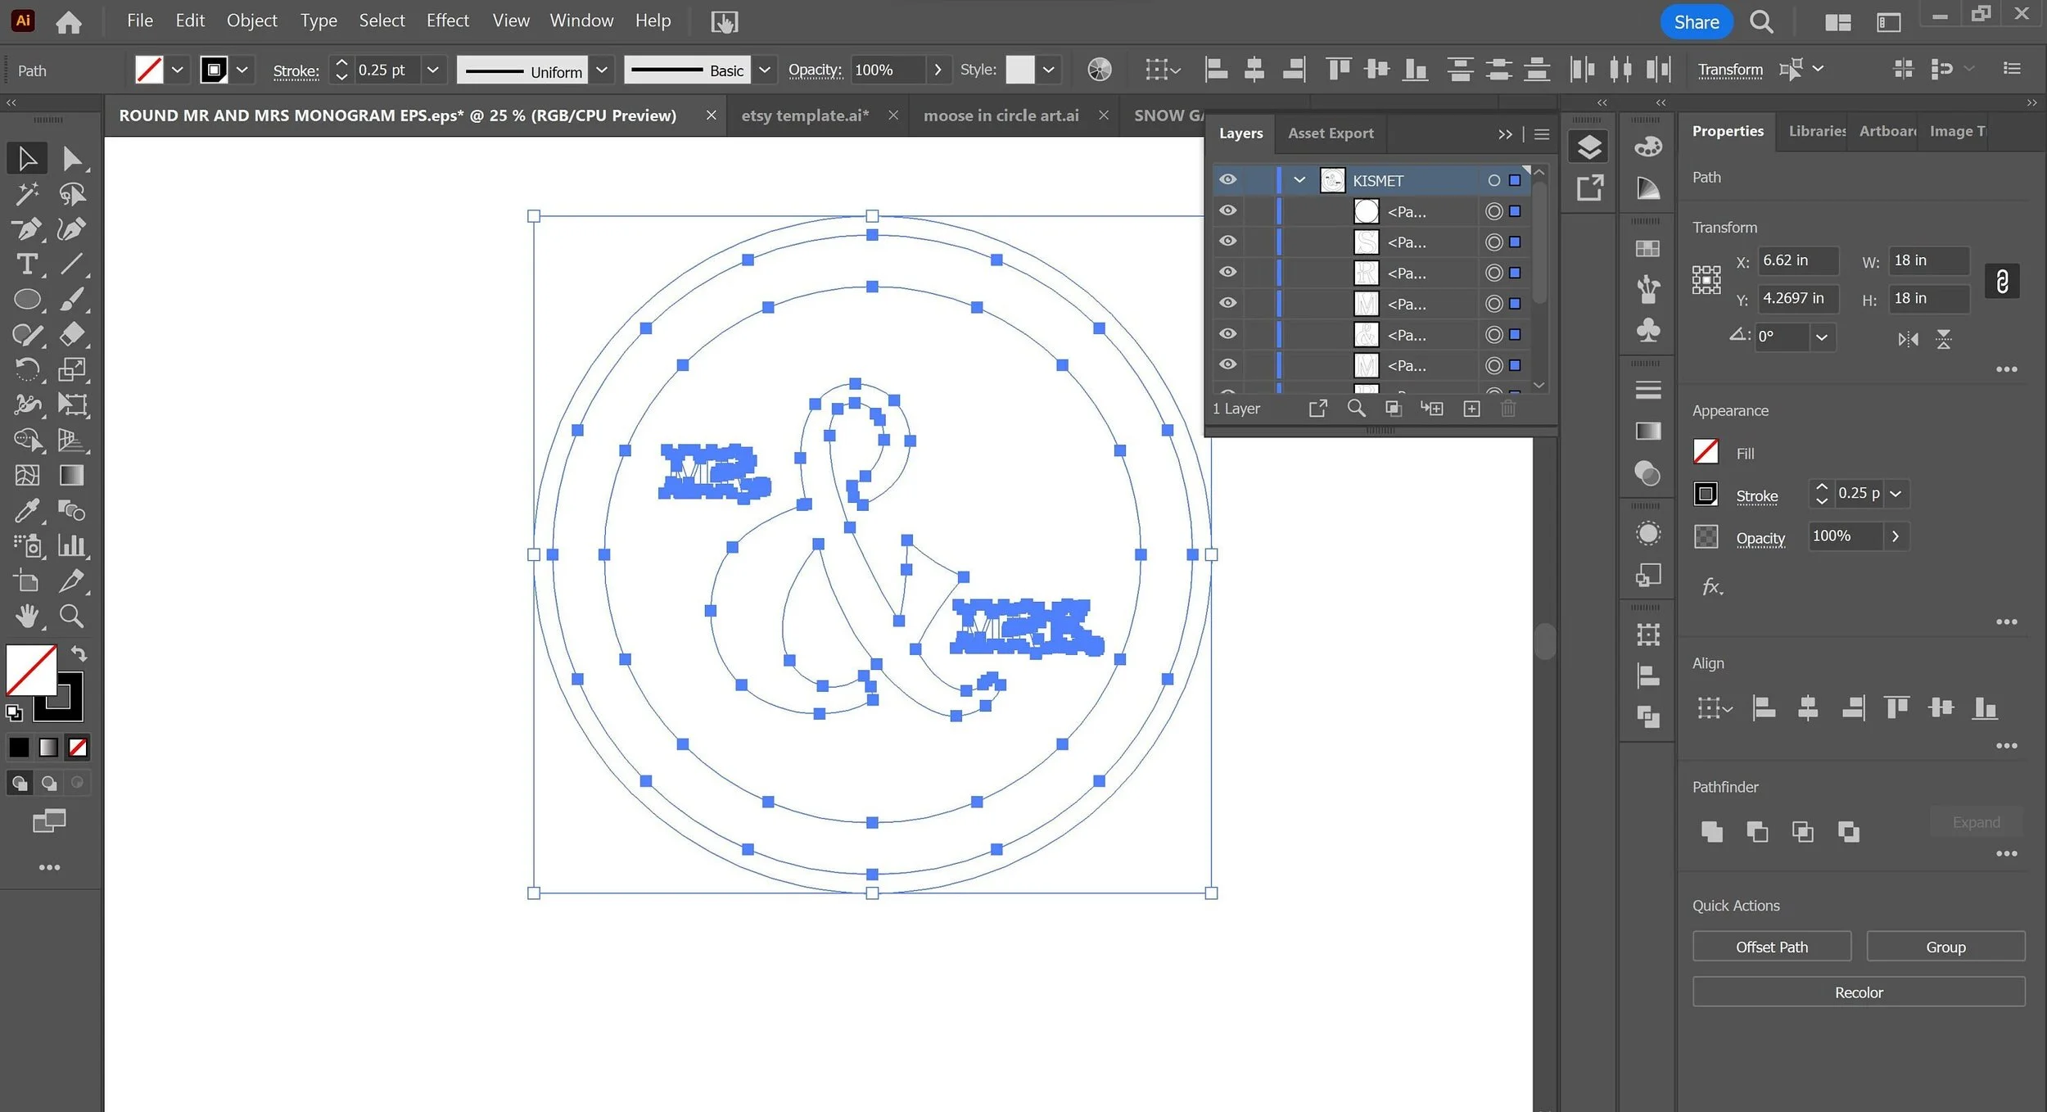
Task: Click the Recolor button
Action: point(1858,992)
